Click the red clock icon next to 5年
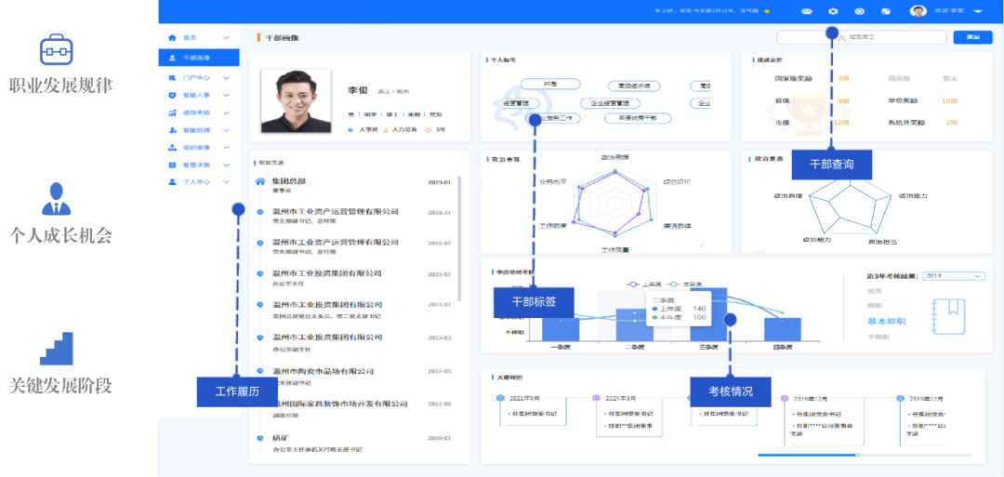 (428, 130)
